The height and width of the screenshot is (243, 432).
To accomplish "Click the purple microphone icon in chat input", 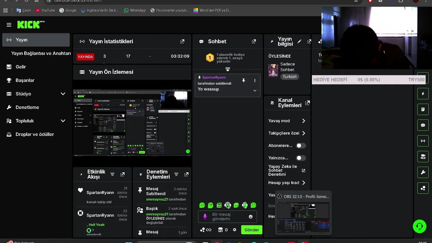I will 205,217.
